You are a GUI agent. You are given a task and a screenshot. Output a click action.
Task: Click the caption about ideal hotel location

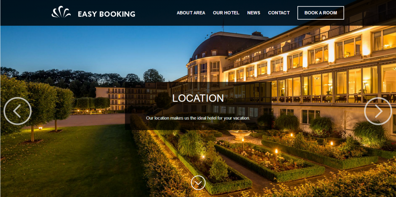pyautogui.click(x=198, y=118)
